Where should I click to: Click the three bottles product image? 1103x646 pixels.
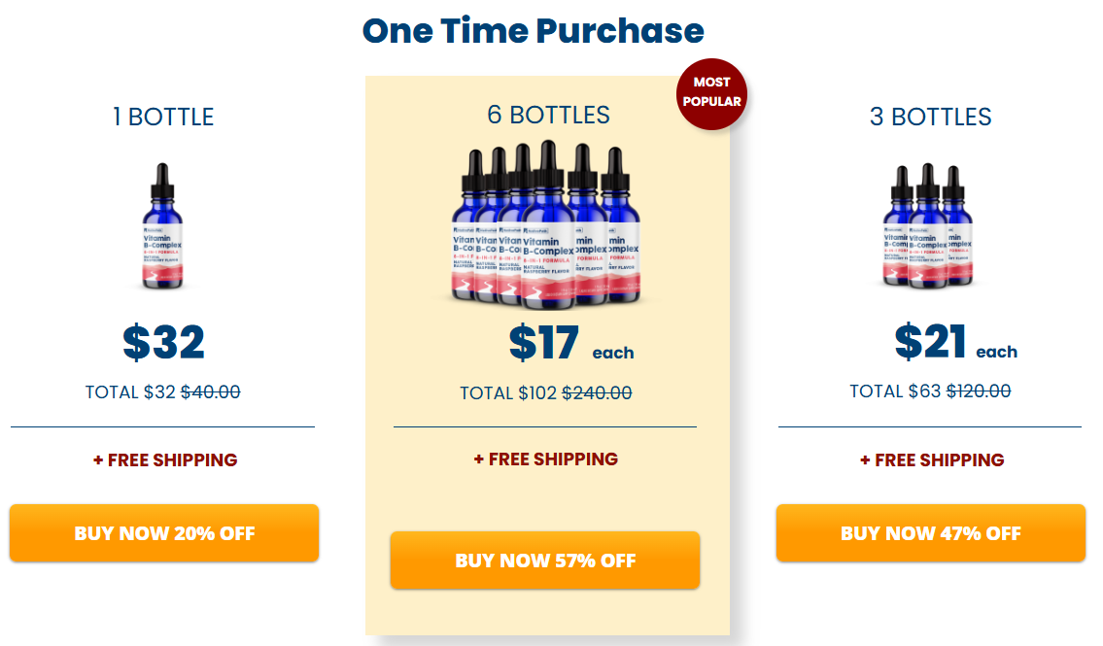click(928, 228)
